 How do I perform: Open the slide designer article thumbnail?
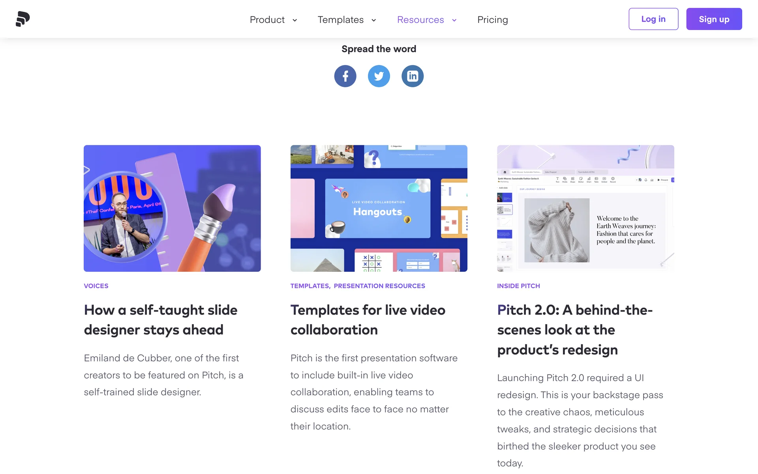[x=172, y=208]
